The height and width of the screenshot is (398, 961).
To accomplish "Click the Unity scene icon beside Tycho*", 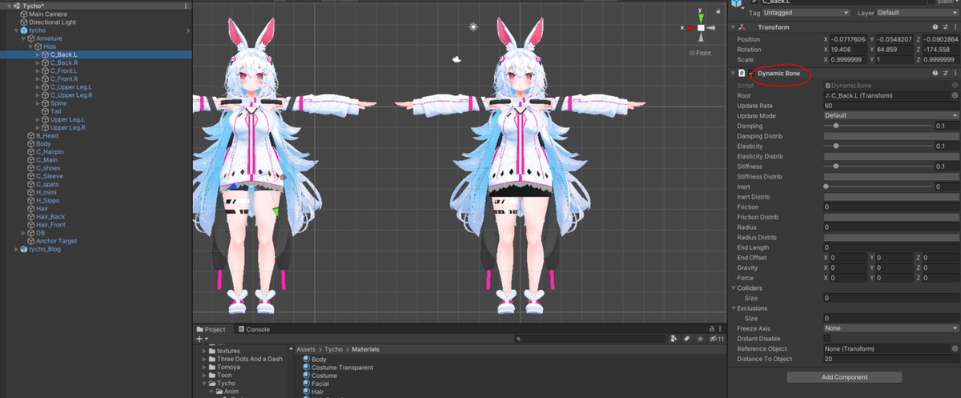I will click(x=16, y=6).
